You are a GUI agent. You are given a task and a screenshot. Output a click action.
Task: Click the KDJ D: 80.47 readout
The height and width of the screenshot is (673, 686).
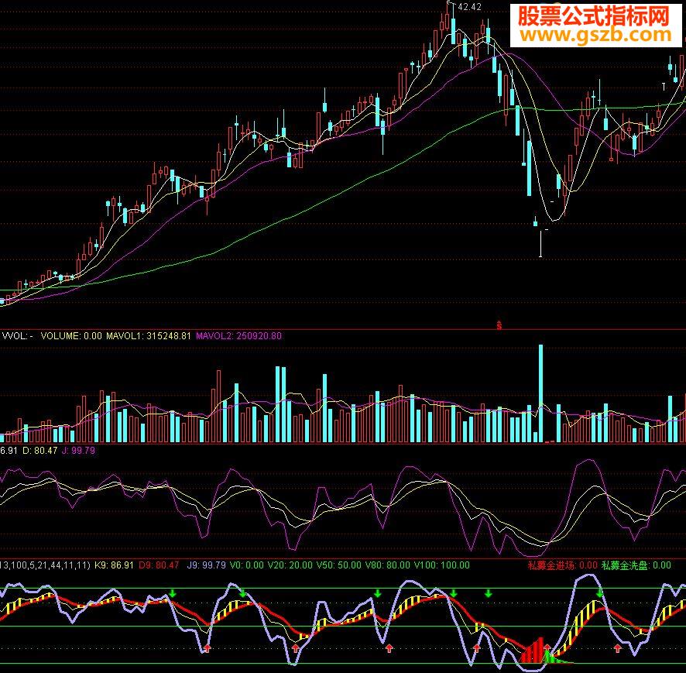(x=39, y=450)
